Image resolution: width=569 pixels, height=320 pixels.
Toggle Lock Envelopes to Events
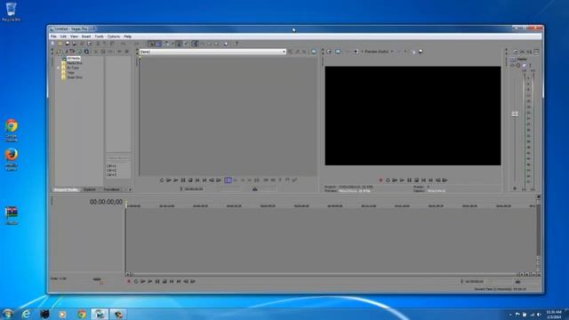[179, 44]
